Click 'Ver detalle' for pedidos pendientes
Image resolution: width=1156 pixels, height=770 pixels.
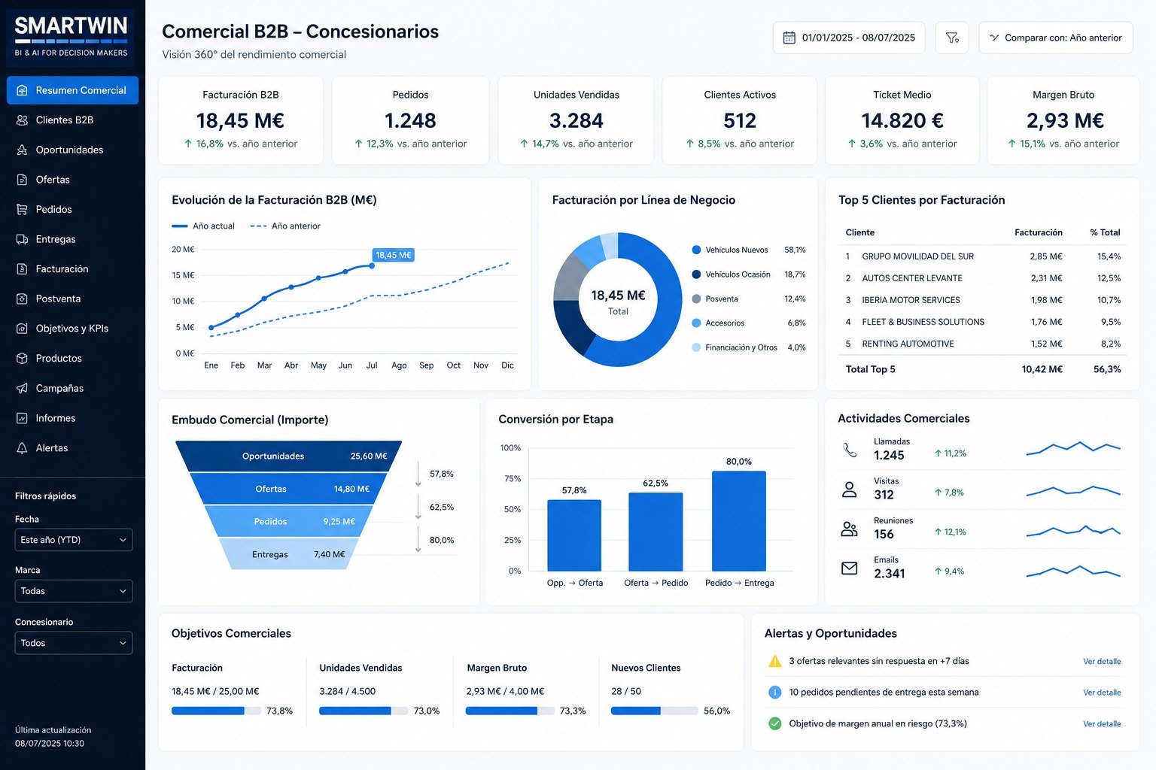click(1102, 693)
